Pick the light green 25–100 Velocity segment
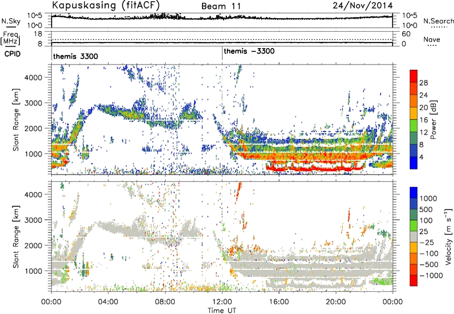The width and height of the screenshot is (454, 314). (x=414, y=226)
